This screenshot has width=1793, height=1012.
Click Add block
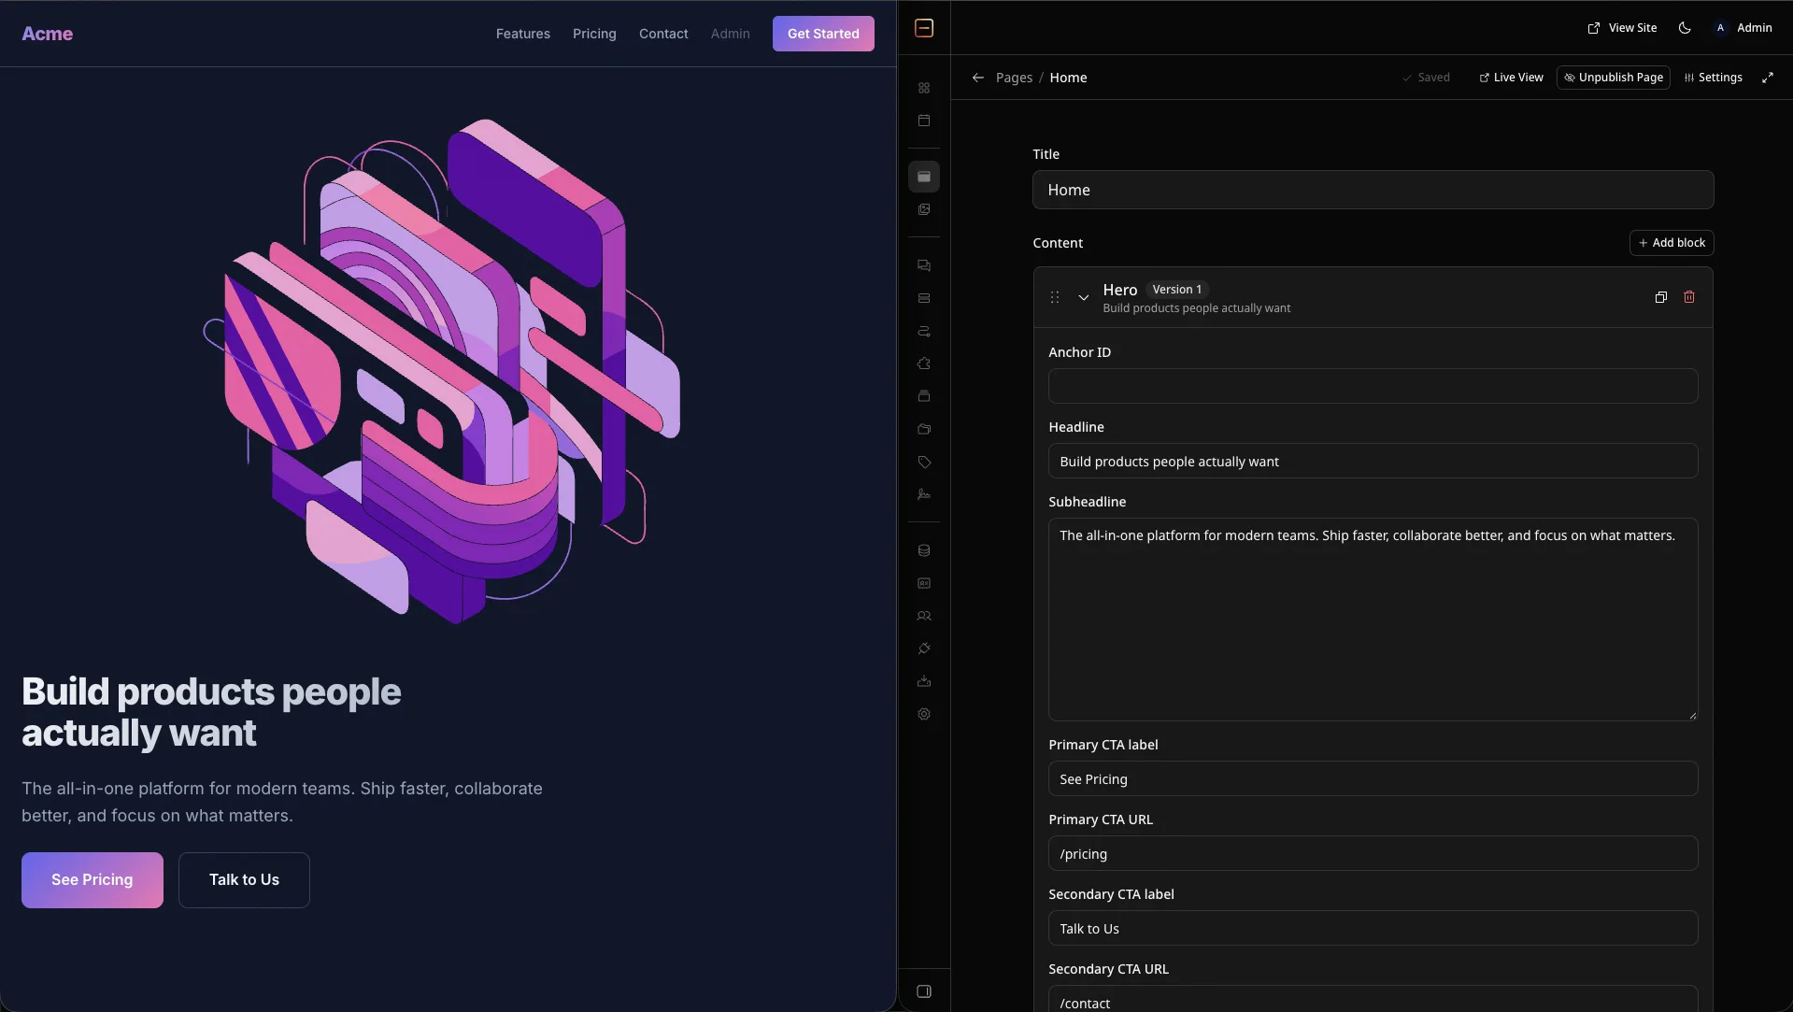click(1672, 243)
